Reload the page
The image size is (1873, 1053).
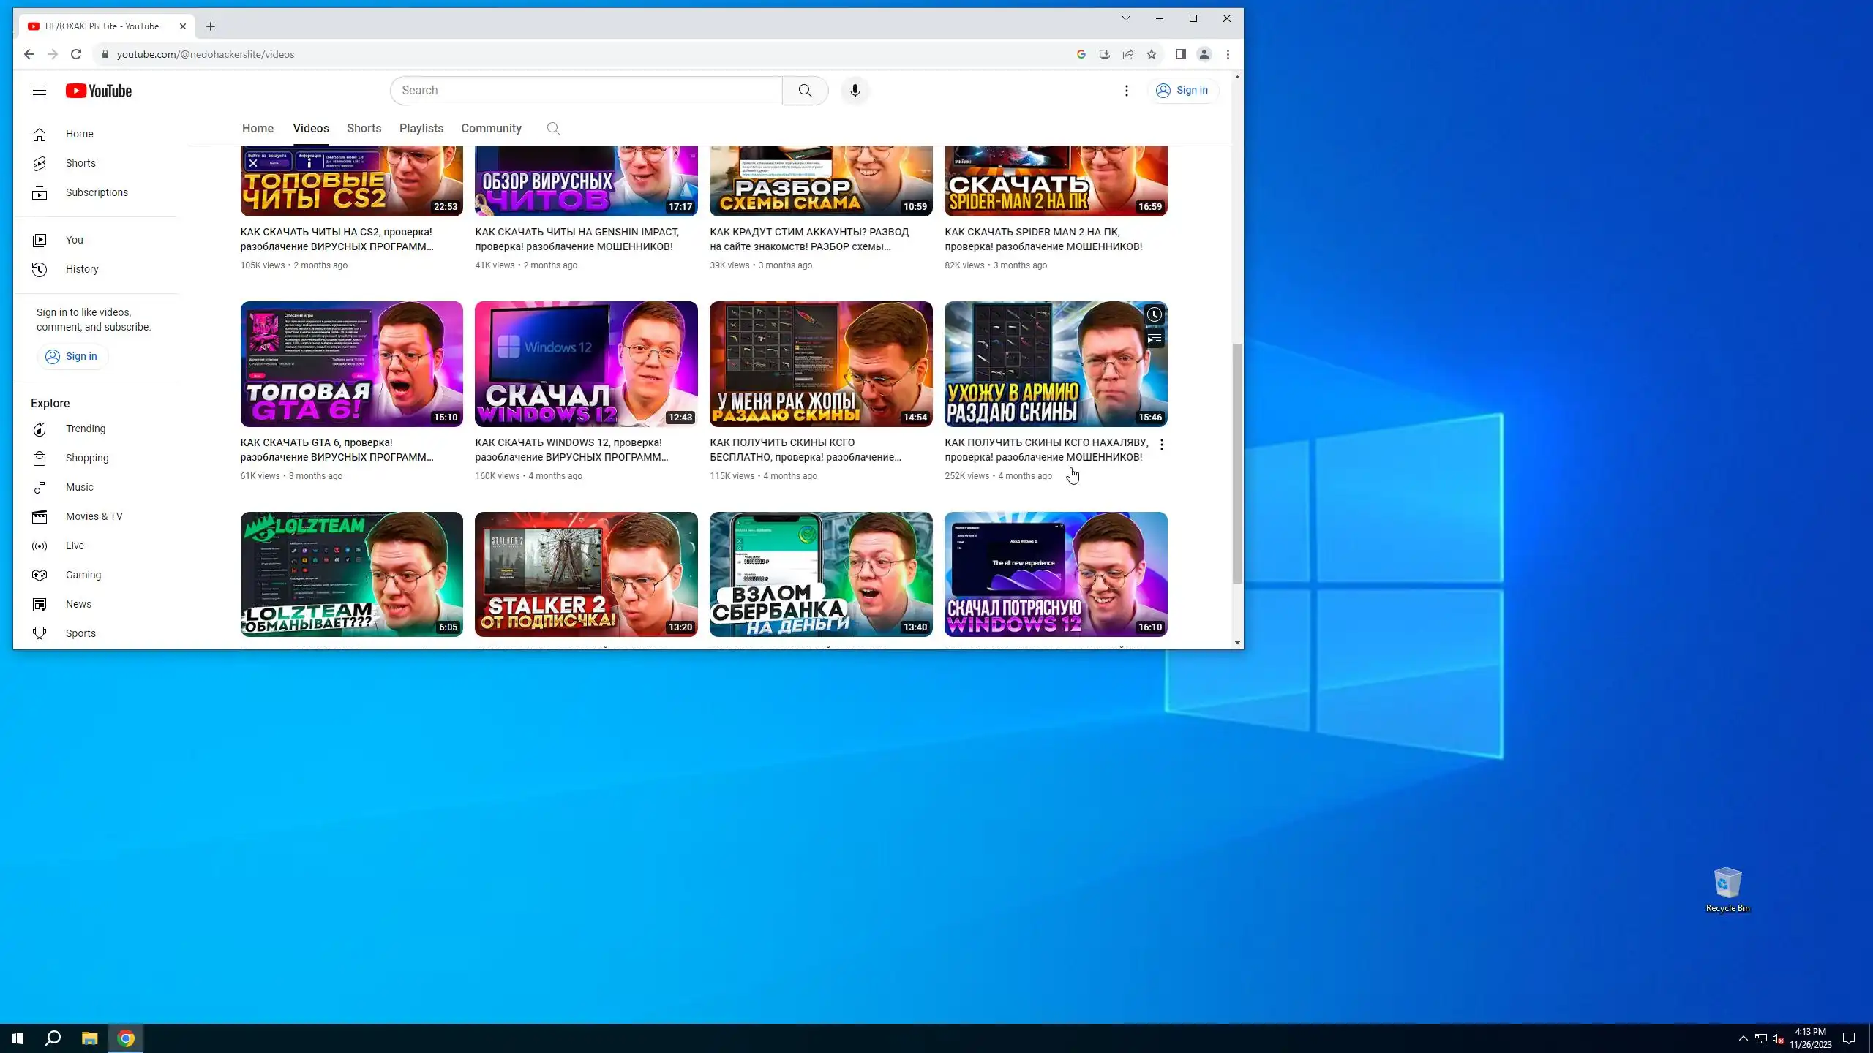76,54
